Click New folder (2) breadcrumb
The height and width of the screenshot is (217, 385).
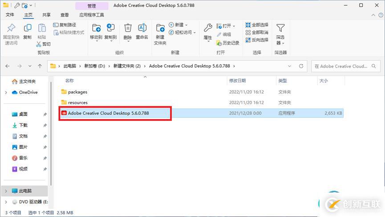(x=127, y=66)
